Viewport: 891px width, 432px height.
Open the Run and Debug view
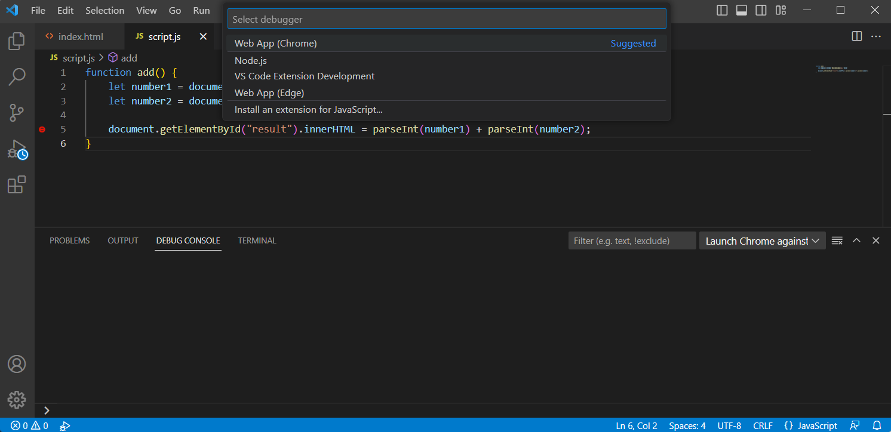point(17,149)
